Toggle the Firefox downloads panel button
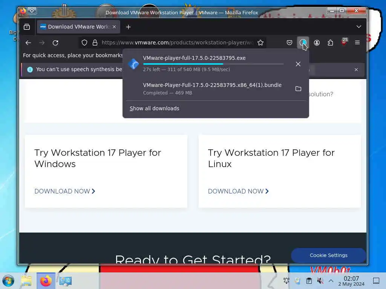 coord(303,43)
